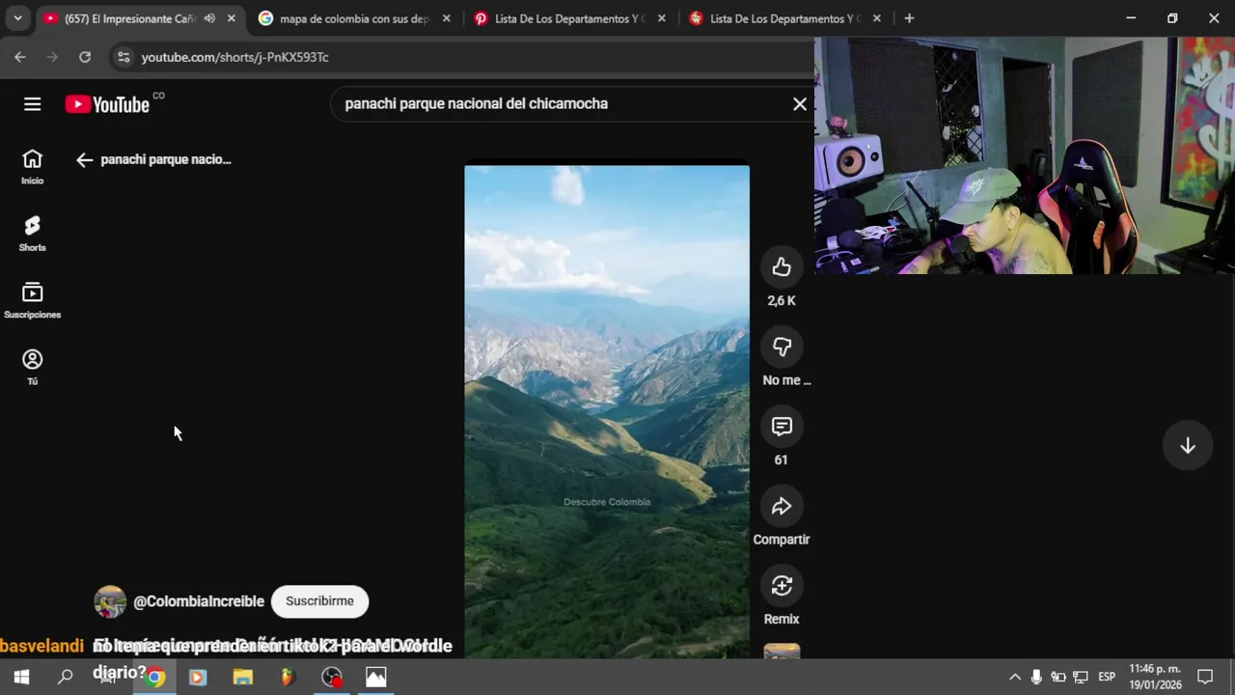Click the battery tray icon
Viewport: 1235px width, 695px height.
[x=1058, y=677]
